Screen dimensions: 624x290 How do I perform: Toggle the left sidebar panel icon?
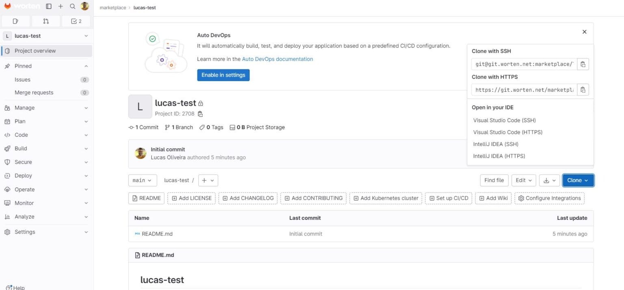(x=48, y=6)
